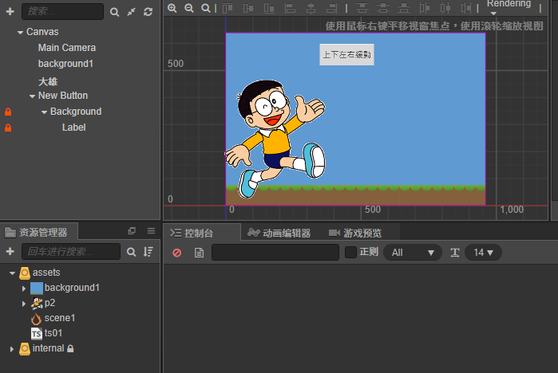
Task: Clear the console with the red icon
Action: tap(177, 253)
